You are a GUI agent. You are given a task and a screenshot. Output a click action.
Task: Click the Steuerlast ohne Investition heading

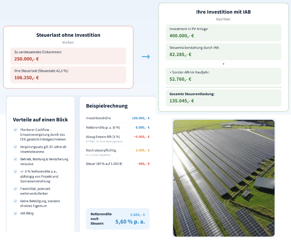pos(68,35)
